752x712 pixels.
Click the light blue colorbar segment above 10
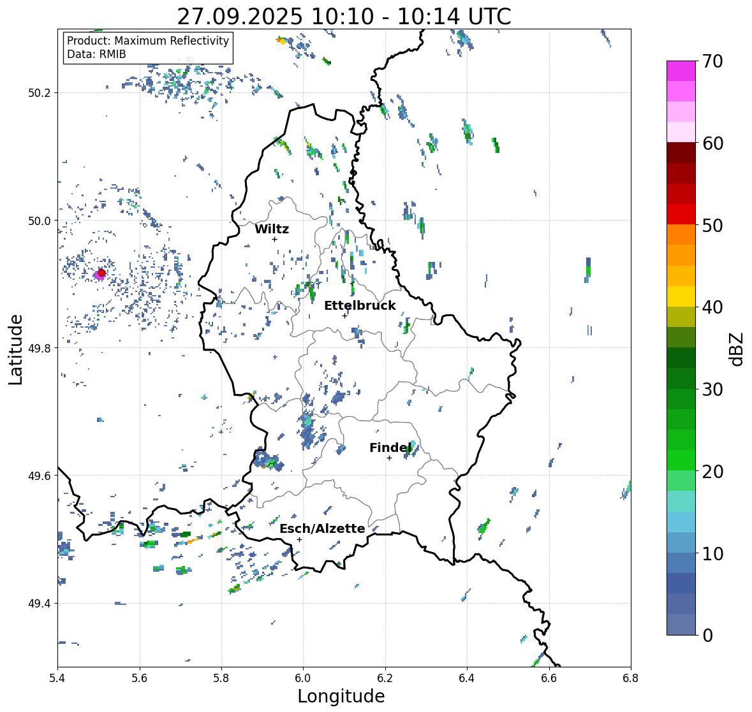(681, 542)
